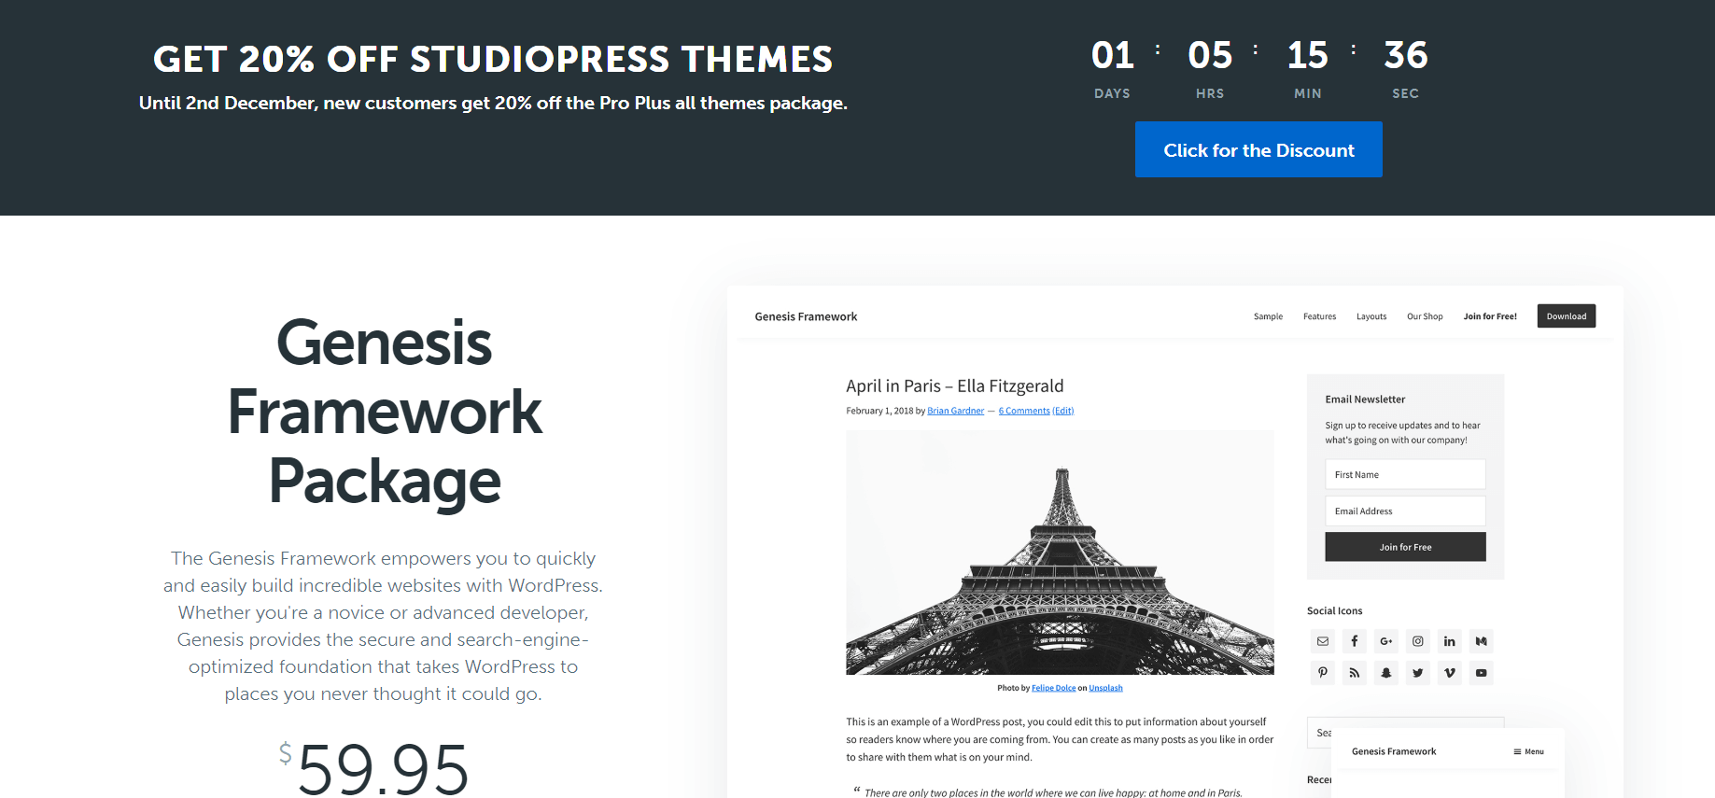
Task: Open the Twitter bird icon
Action: [x=1418, y=673]
